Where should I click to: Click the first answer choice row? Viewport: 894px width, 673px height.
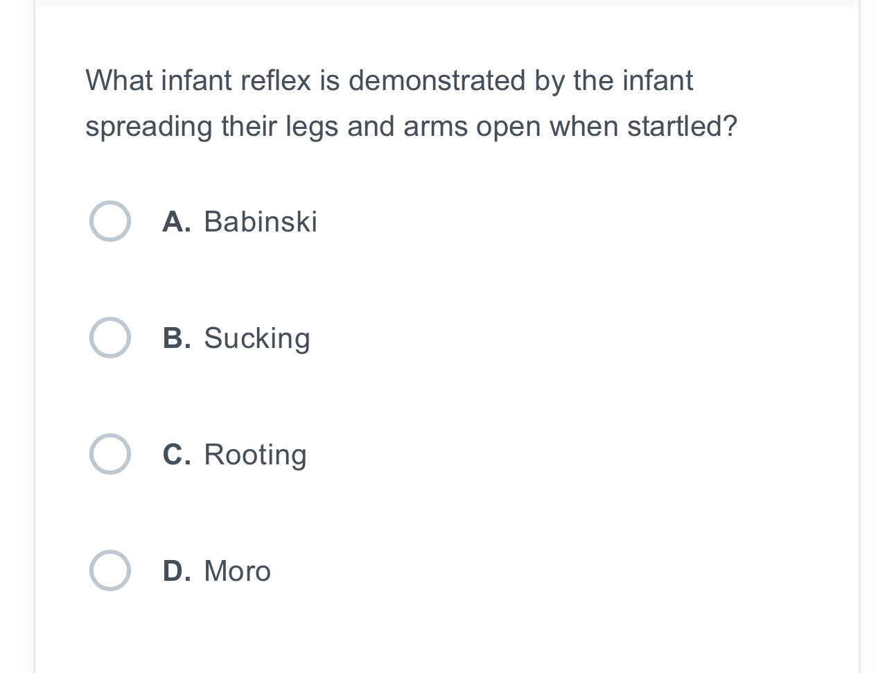coord(208,221)
